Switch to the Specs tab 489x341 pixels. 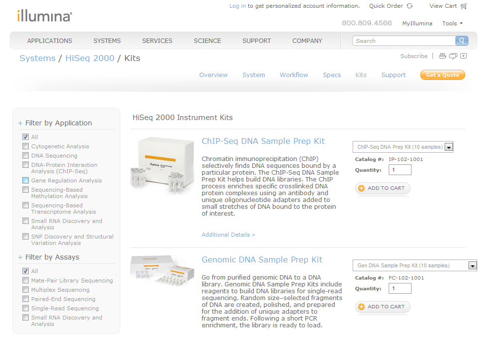coord(332,75)
